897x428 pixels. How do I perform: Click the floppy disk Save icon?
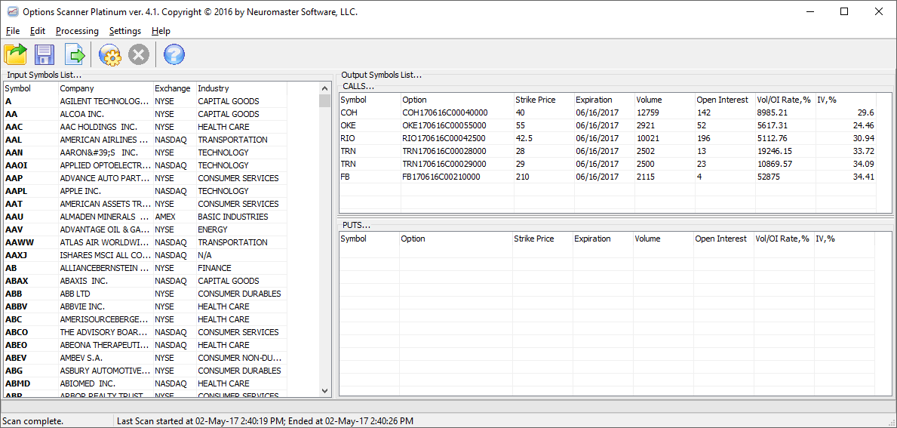pos(45,55)
